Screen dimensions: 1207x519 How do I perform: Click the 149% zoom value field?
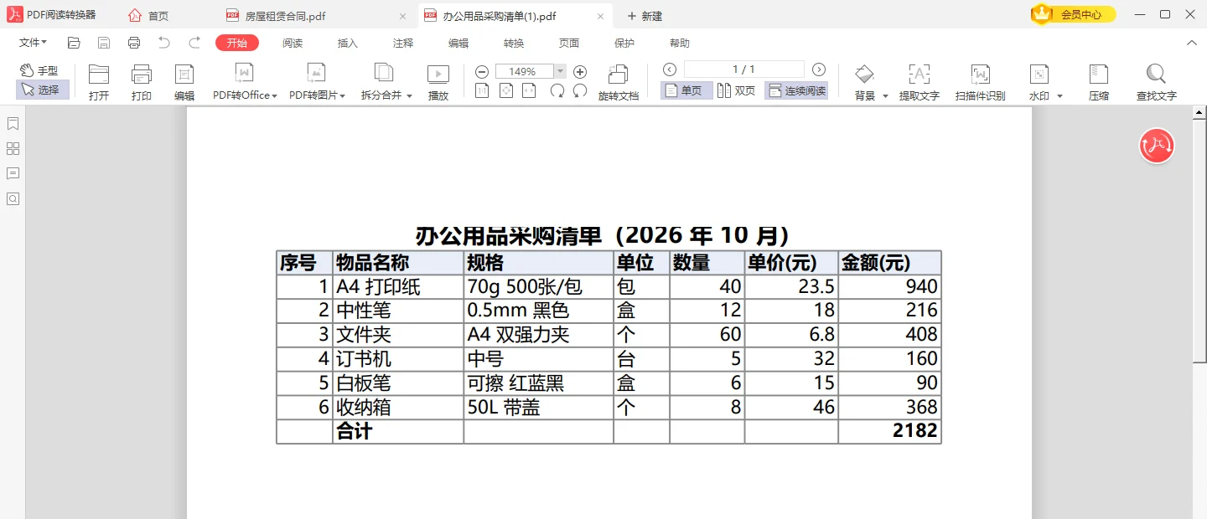[526, 72]
